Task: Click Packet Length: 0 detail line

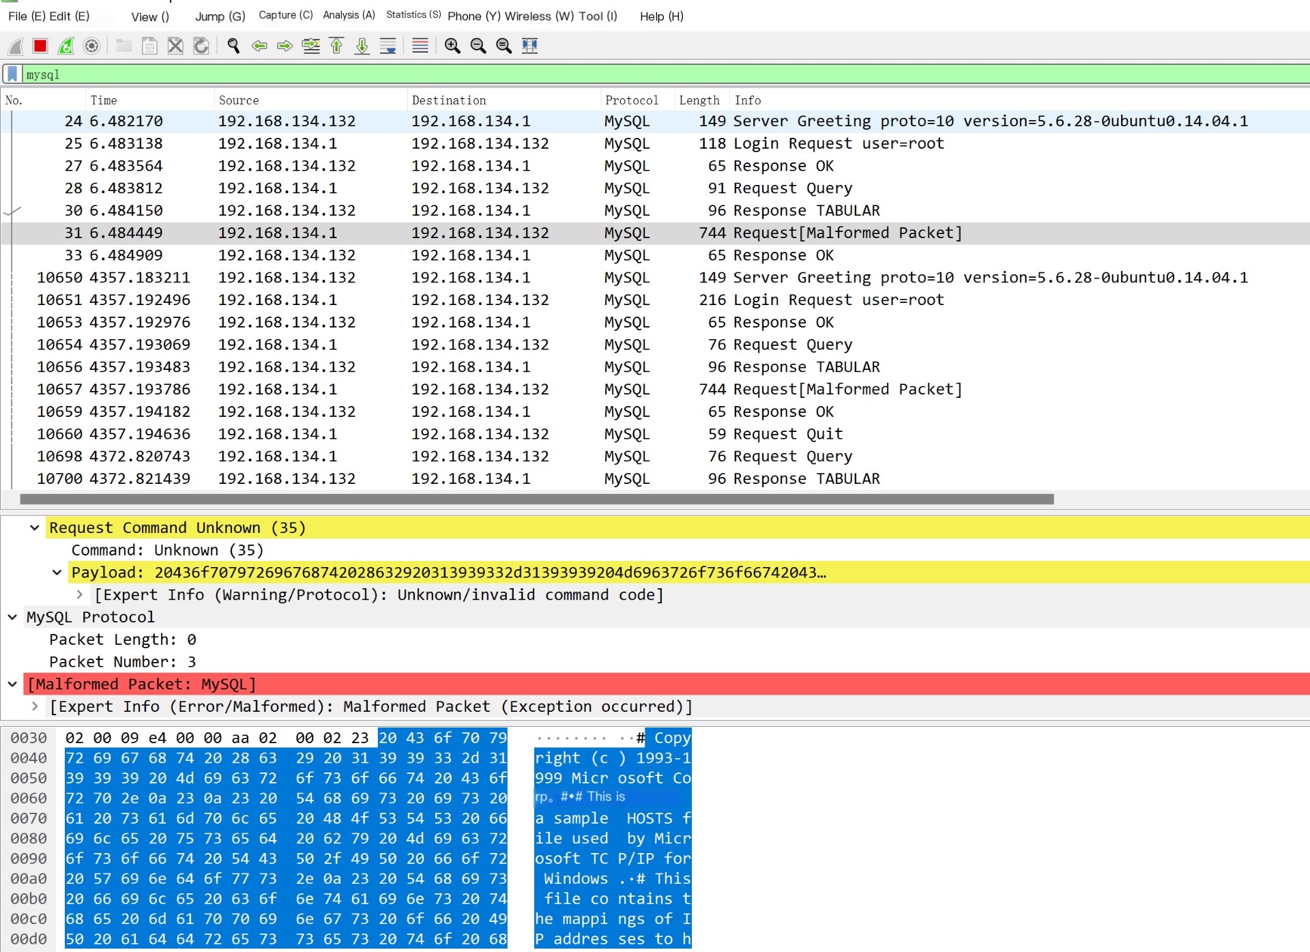Action: pos(123,639)
